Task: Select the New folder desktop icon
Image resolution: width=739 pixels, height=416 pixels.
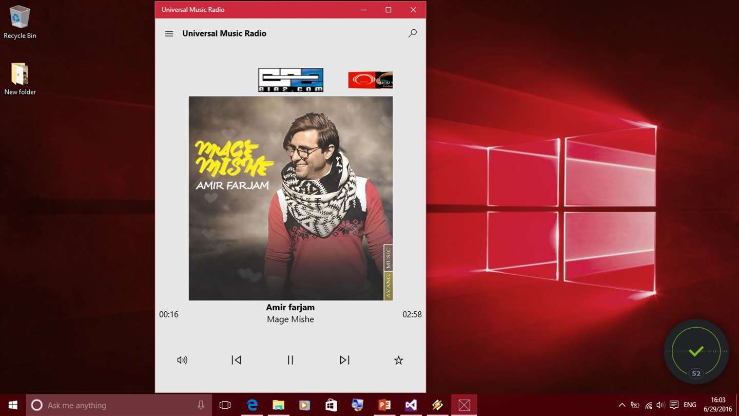Action: point(20,79)
